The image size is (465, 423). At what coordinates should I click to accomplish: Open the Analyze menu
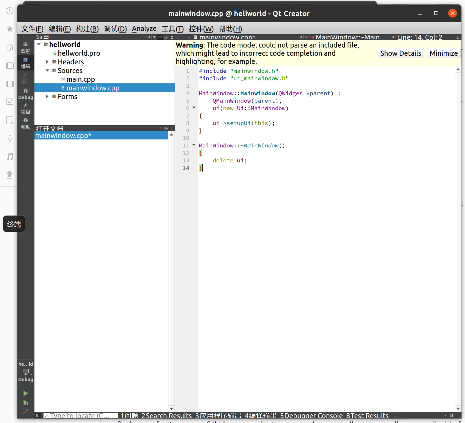point(144,29)
